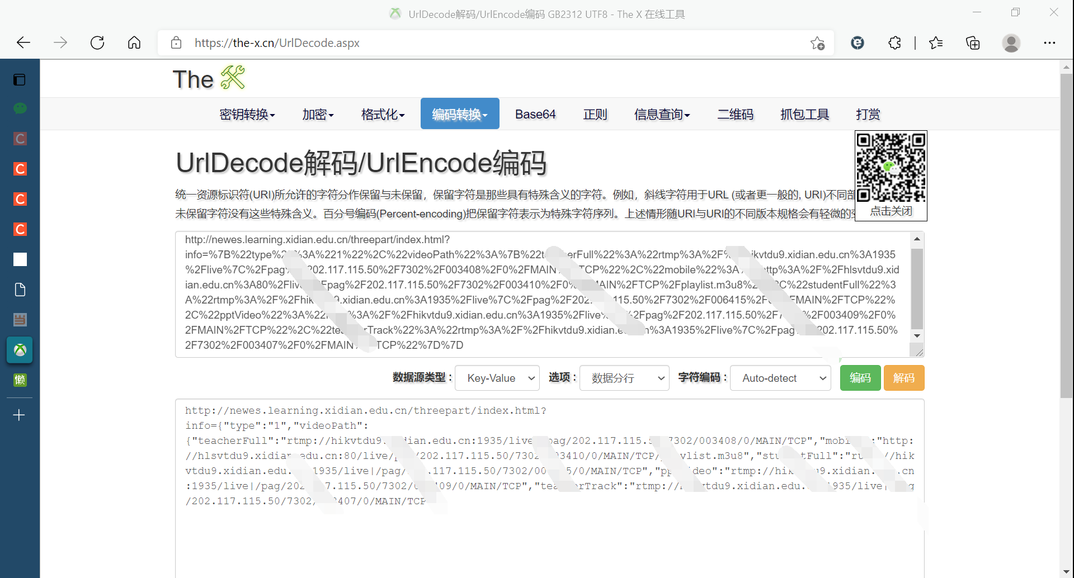
Task: Open the Key-Value data source dropdown
Action: point(497,378)
